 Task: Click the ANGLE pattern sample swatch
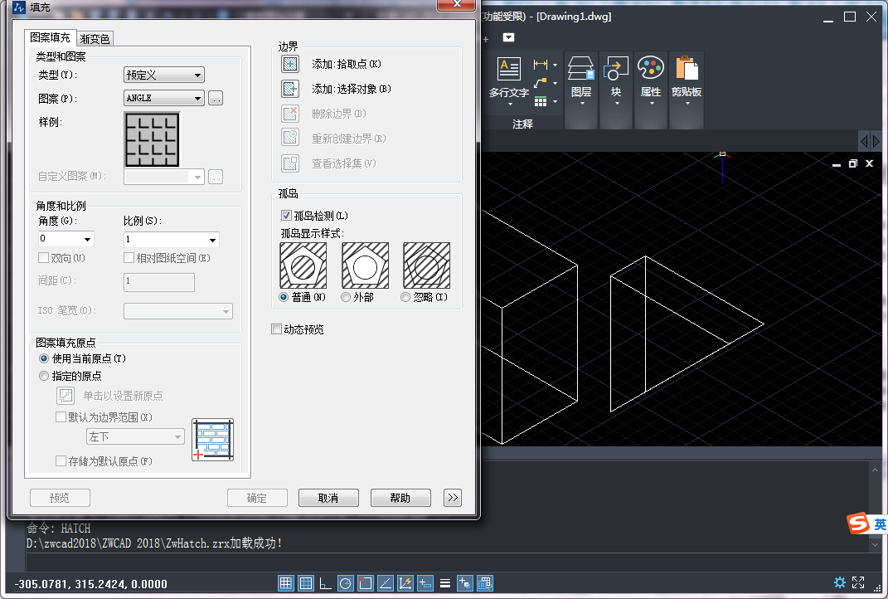[153, 139]
